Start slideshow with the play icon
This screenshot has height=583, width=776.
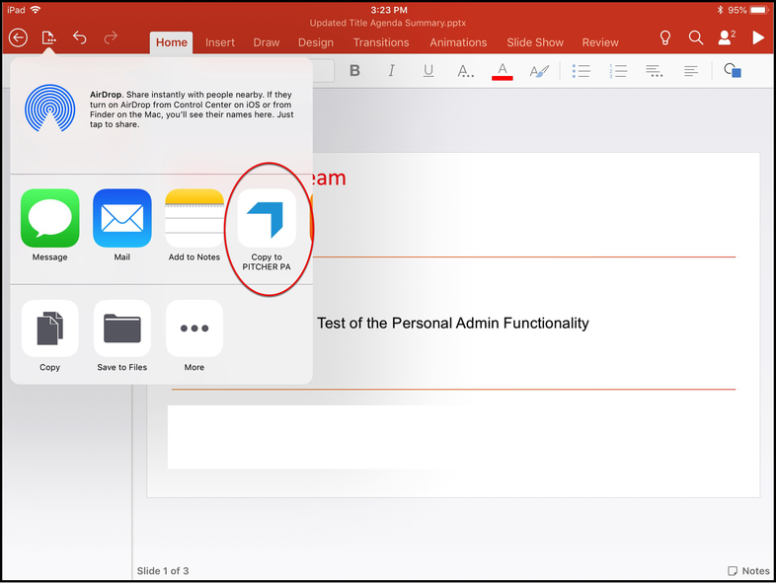[758, 38]
